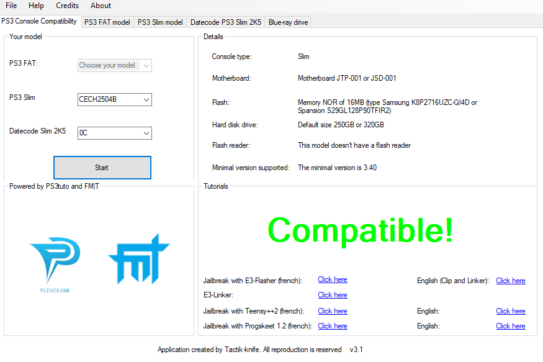Open E3-Flasher french tutorial link
543x362 pixels.
coord(333,279)
